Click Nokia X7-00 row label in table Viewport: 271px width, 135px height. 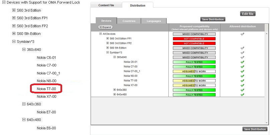[131, 85]
